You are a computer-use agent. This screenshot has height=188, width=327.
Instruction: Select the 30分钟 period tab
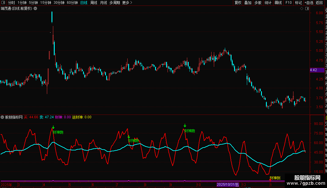59,3
